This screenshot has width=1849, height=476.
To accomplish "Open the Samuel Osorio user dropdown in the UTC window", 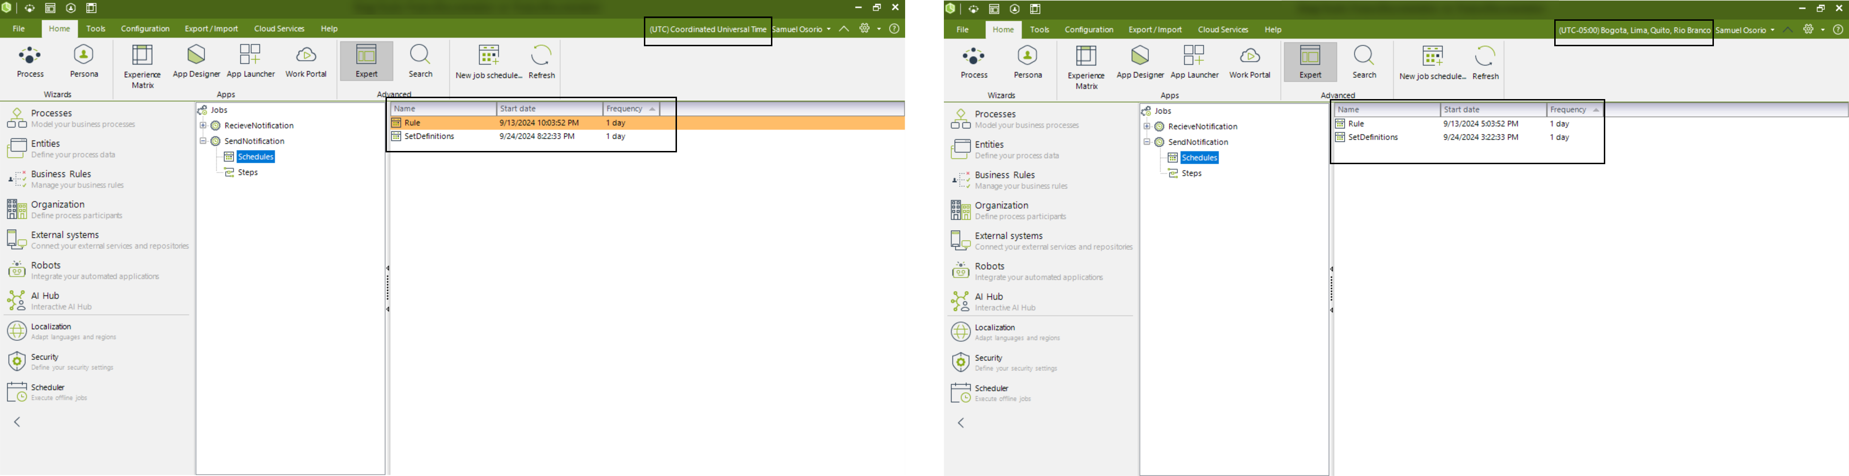I will (802, 29).
